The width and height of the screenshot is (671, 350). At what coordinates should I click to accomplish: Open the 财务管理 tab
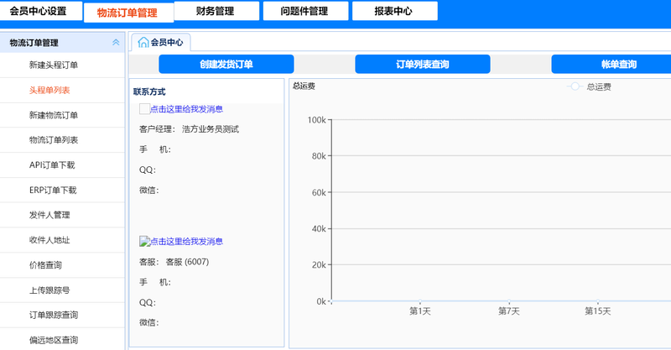click(x=216, y=11)
